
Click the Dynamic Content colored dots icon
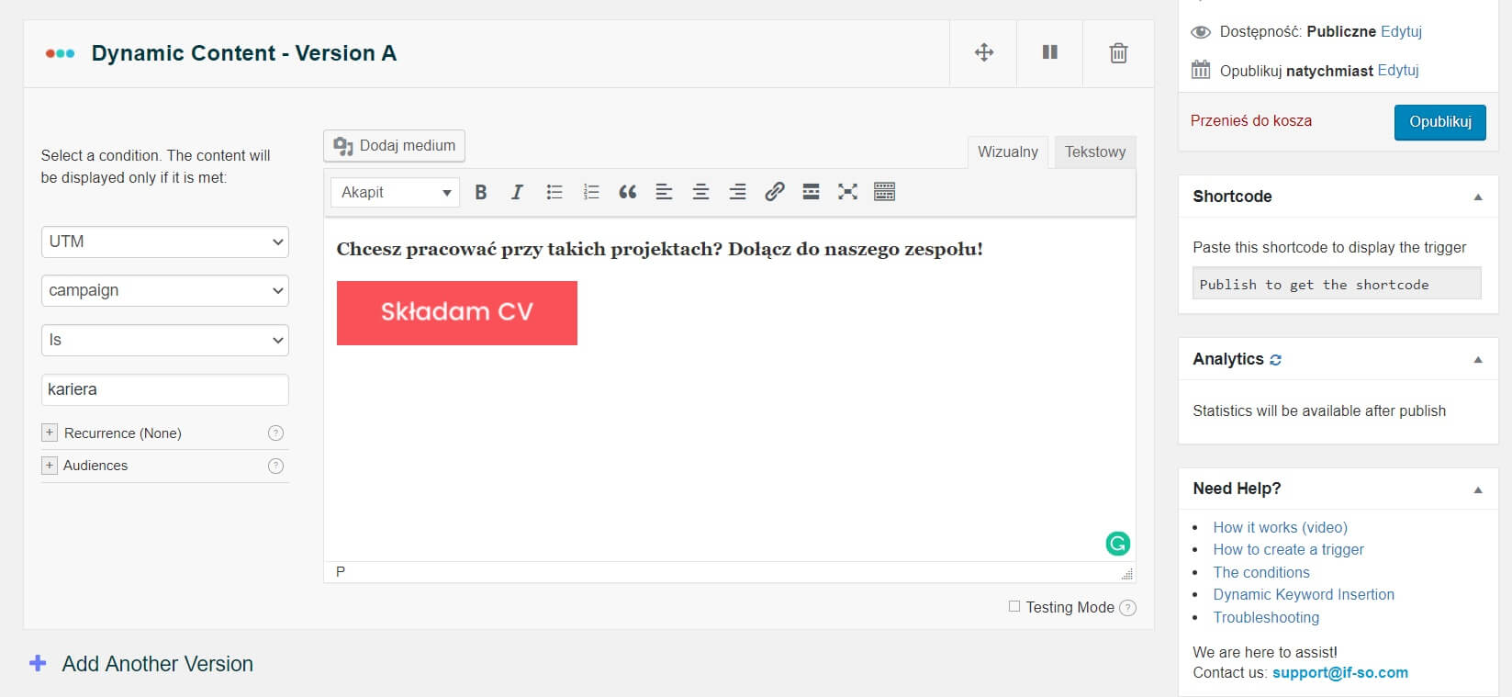[x=60, y=53]
